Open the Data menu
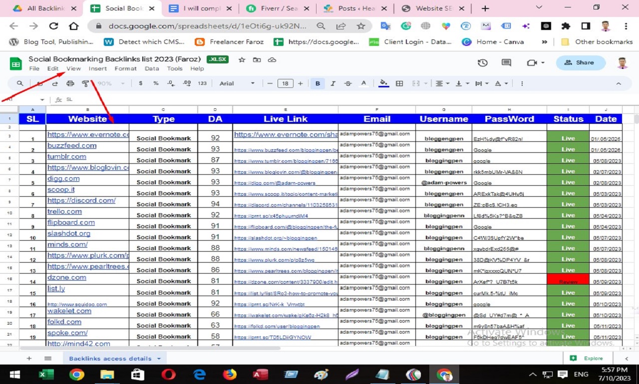639x384 pixels. 152,68
